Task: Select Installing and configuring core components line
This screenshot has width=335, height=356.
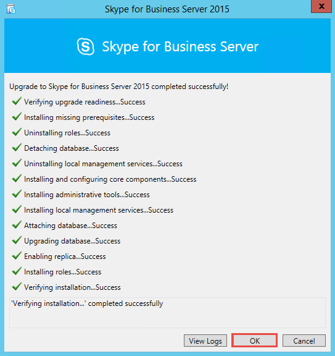Action: 110,179
